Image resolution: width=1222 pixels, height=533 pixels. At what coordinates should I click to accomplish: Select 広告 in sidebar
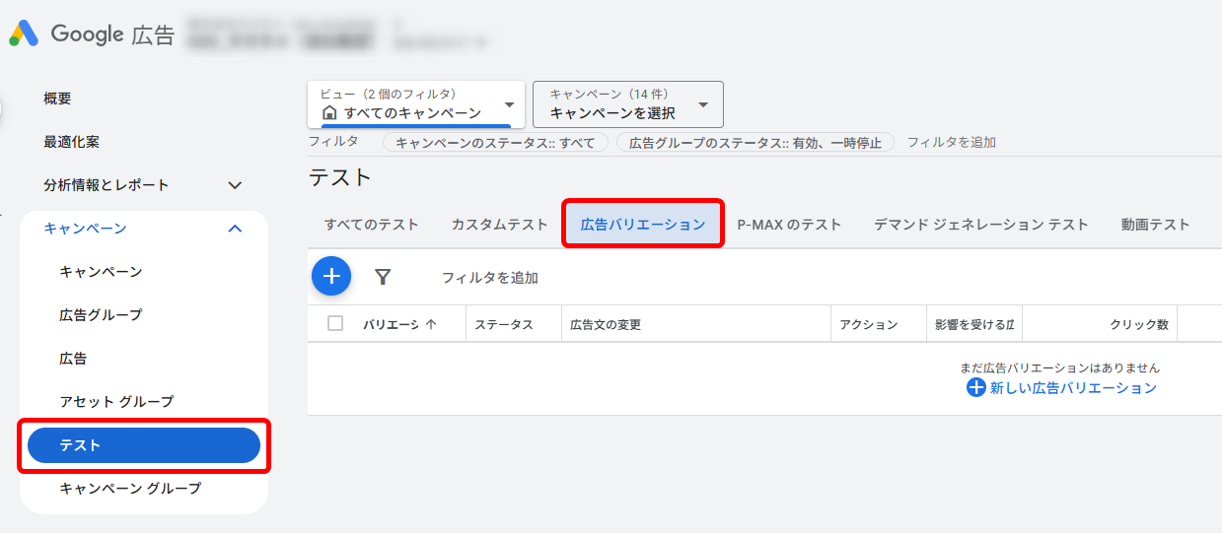[73, 359]
